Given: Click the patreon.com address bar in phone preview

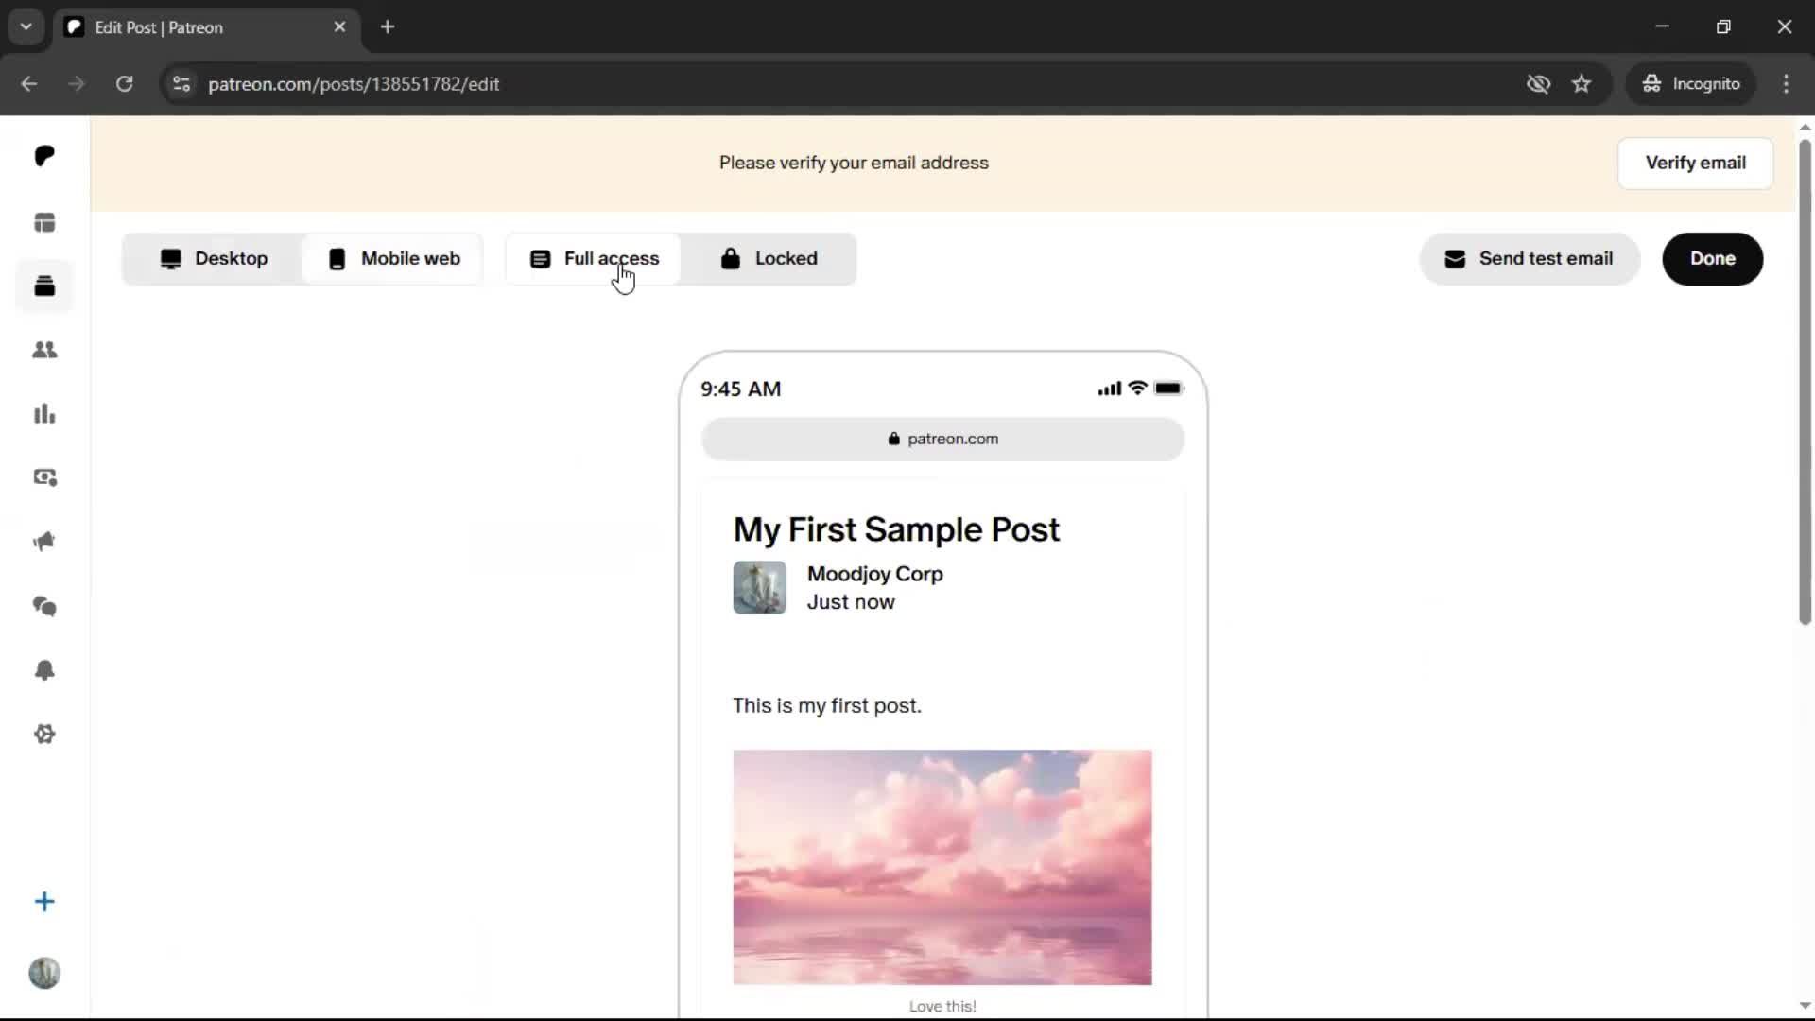Looking at the screenshot, I should point(942,439).
